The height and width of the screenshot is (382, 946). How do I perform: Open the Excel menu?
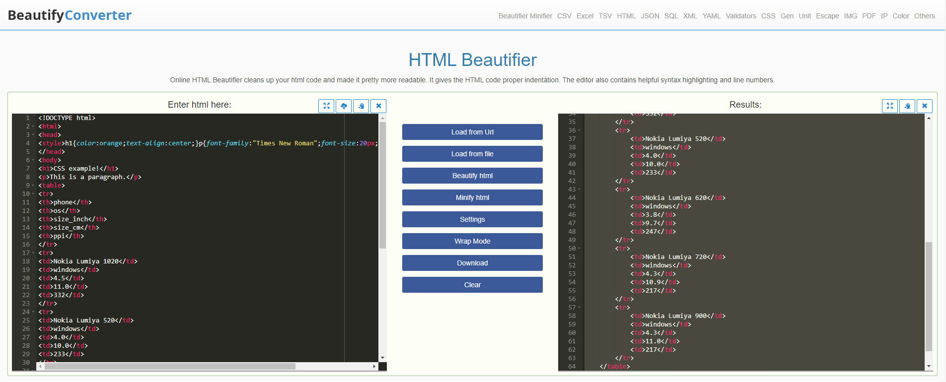tap(585, 16)
